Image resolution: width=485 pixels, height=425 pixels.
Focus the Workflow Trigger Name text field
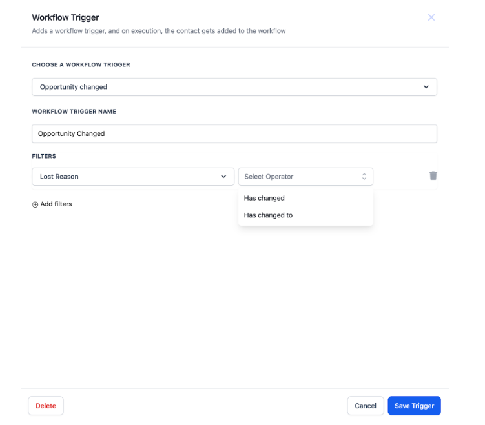234,133
